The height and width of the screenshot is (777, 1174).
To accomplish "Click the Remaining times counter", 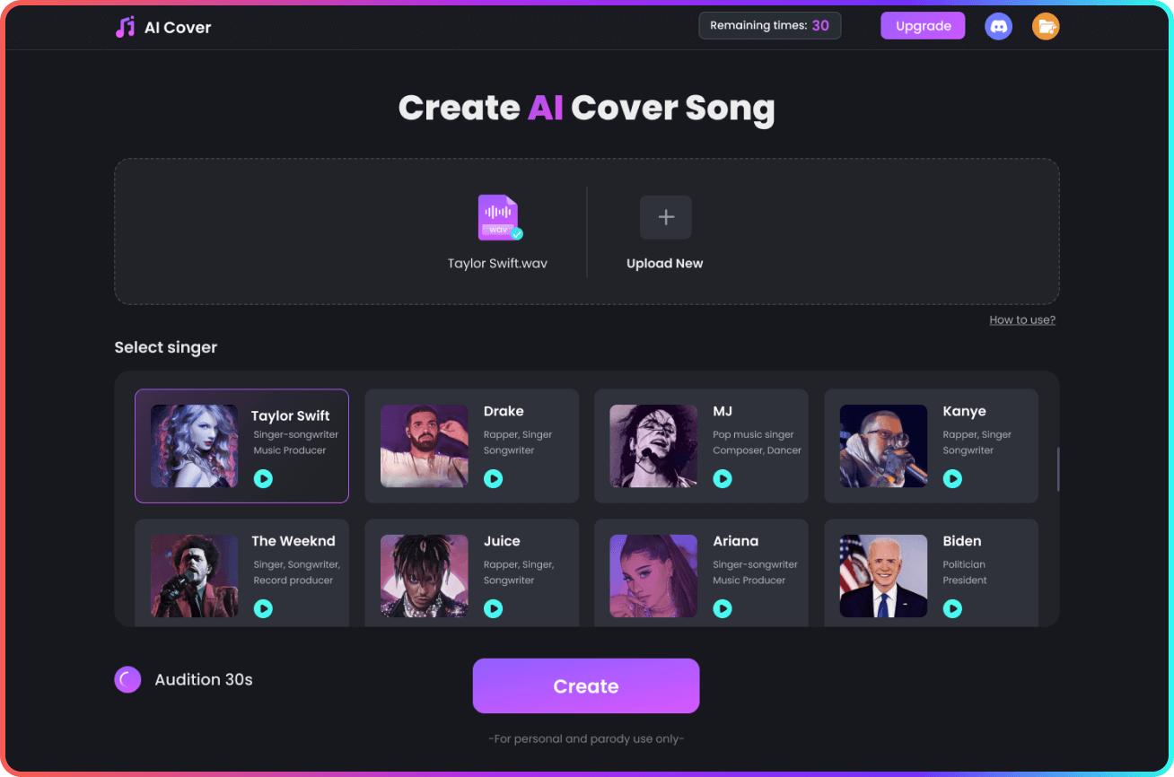I will pos(770,26).
